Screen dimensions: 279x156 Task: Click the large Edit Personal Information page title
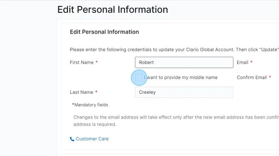pos(113,9)
